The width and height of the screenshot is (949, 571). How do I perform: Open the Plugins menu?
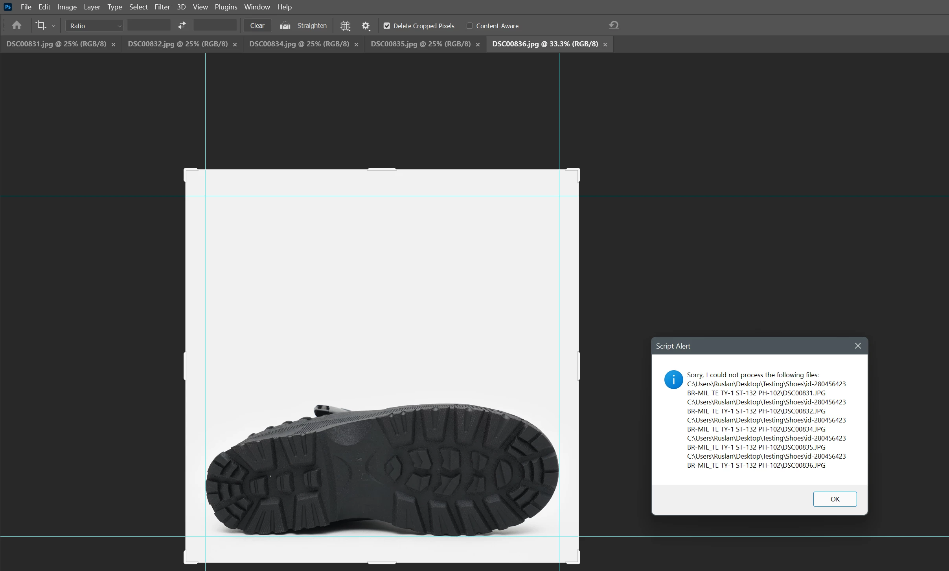pyautogui.click(x=226, y=7)
